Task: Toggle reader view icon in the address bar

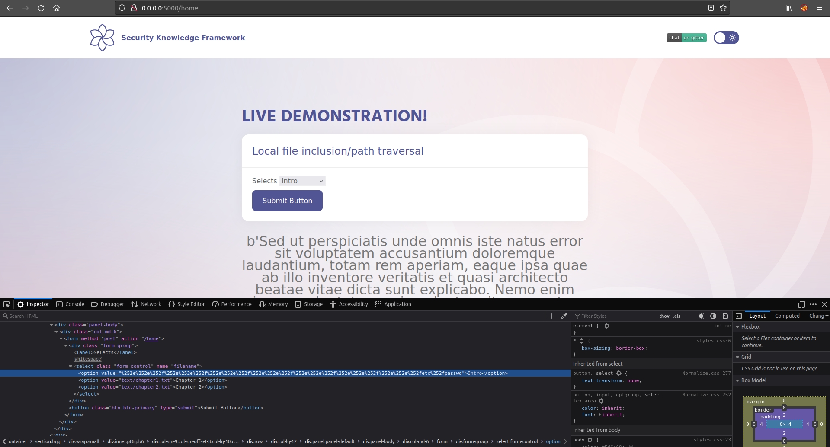Action: pos(711,8)
